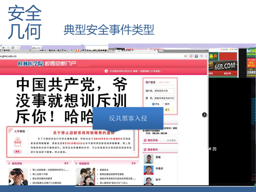
Task: Click the binoculars man image in 报到须知
Action: click(18, 176)
